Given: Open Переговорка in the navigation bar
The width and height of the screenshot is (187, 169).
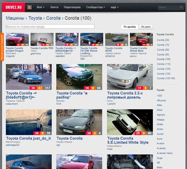Looking at the screenshot, I should [x=72, y=7].
